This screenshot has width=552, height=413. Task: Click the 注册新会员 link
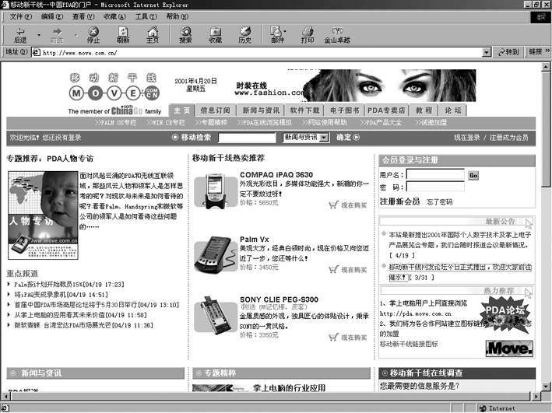pyautogui.click(x=400, y=201)
